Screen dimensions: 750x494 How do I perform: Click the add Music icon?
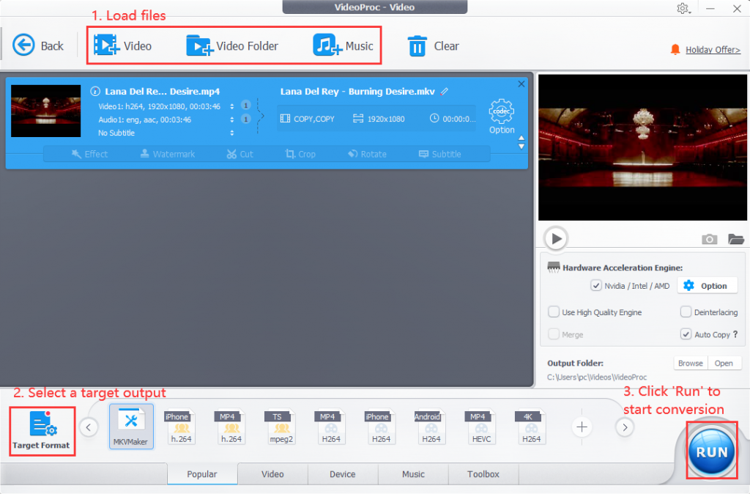click(327, 45)
